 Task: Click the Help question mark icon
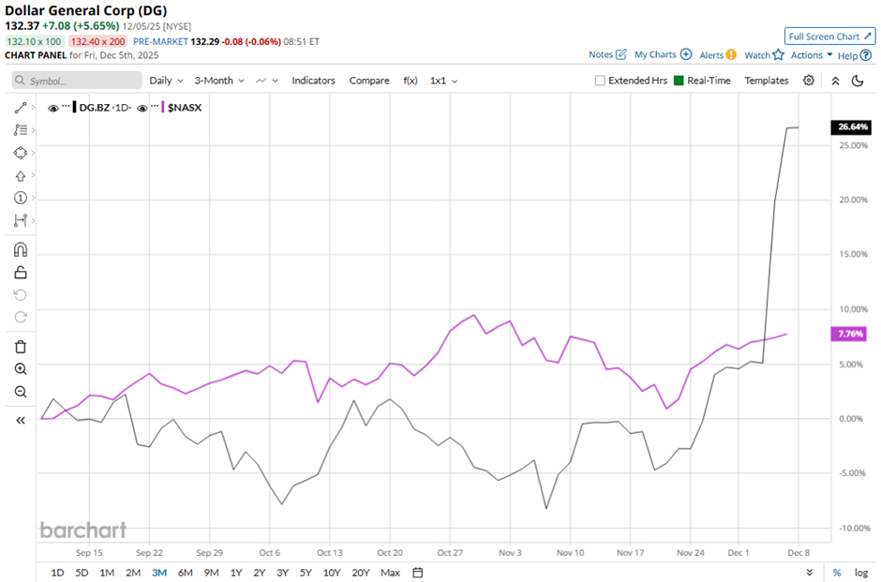866,55
